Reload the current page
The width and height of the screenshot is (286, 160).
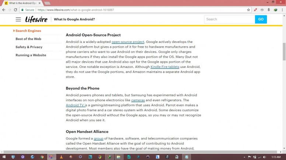tap(15, 10)
